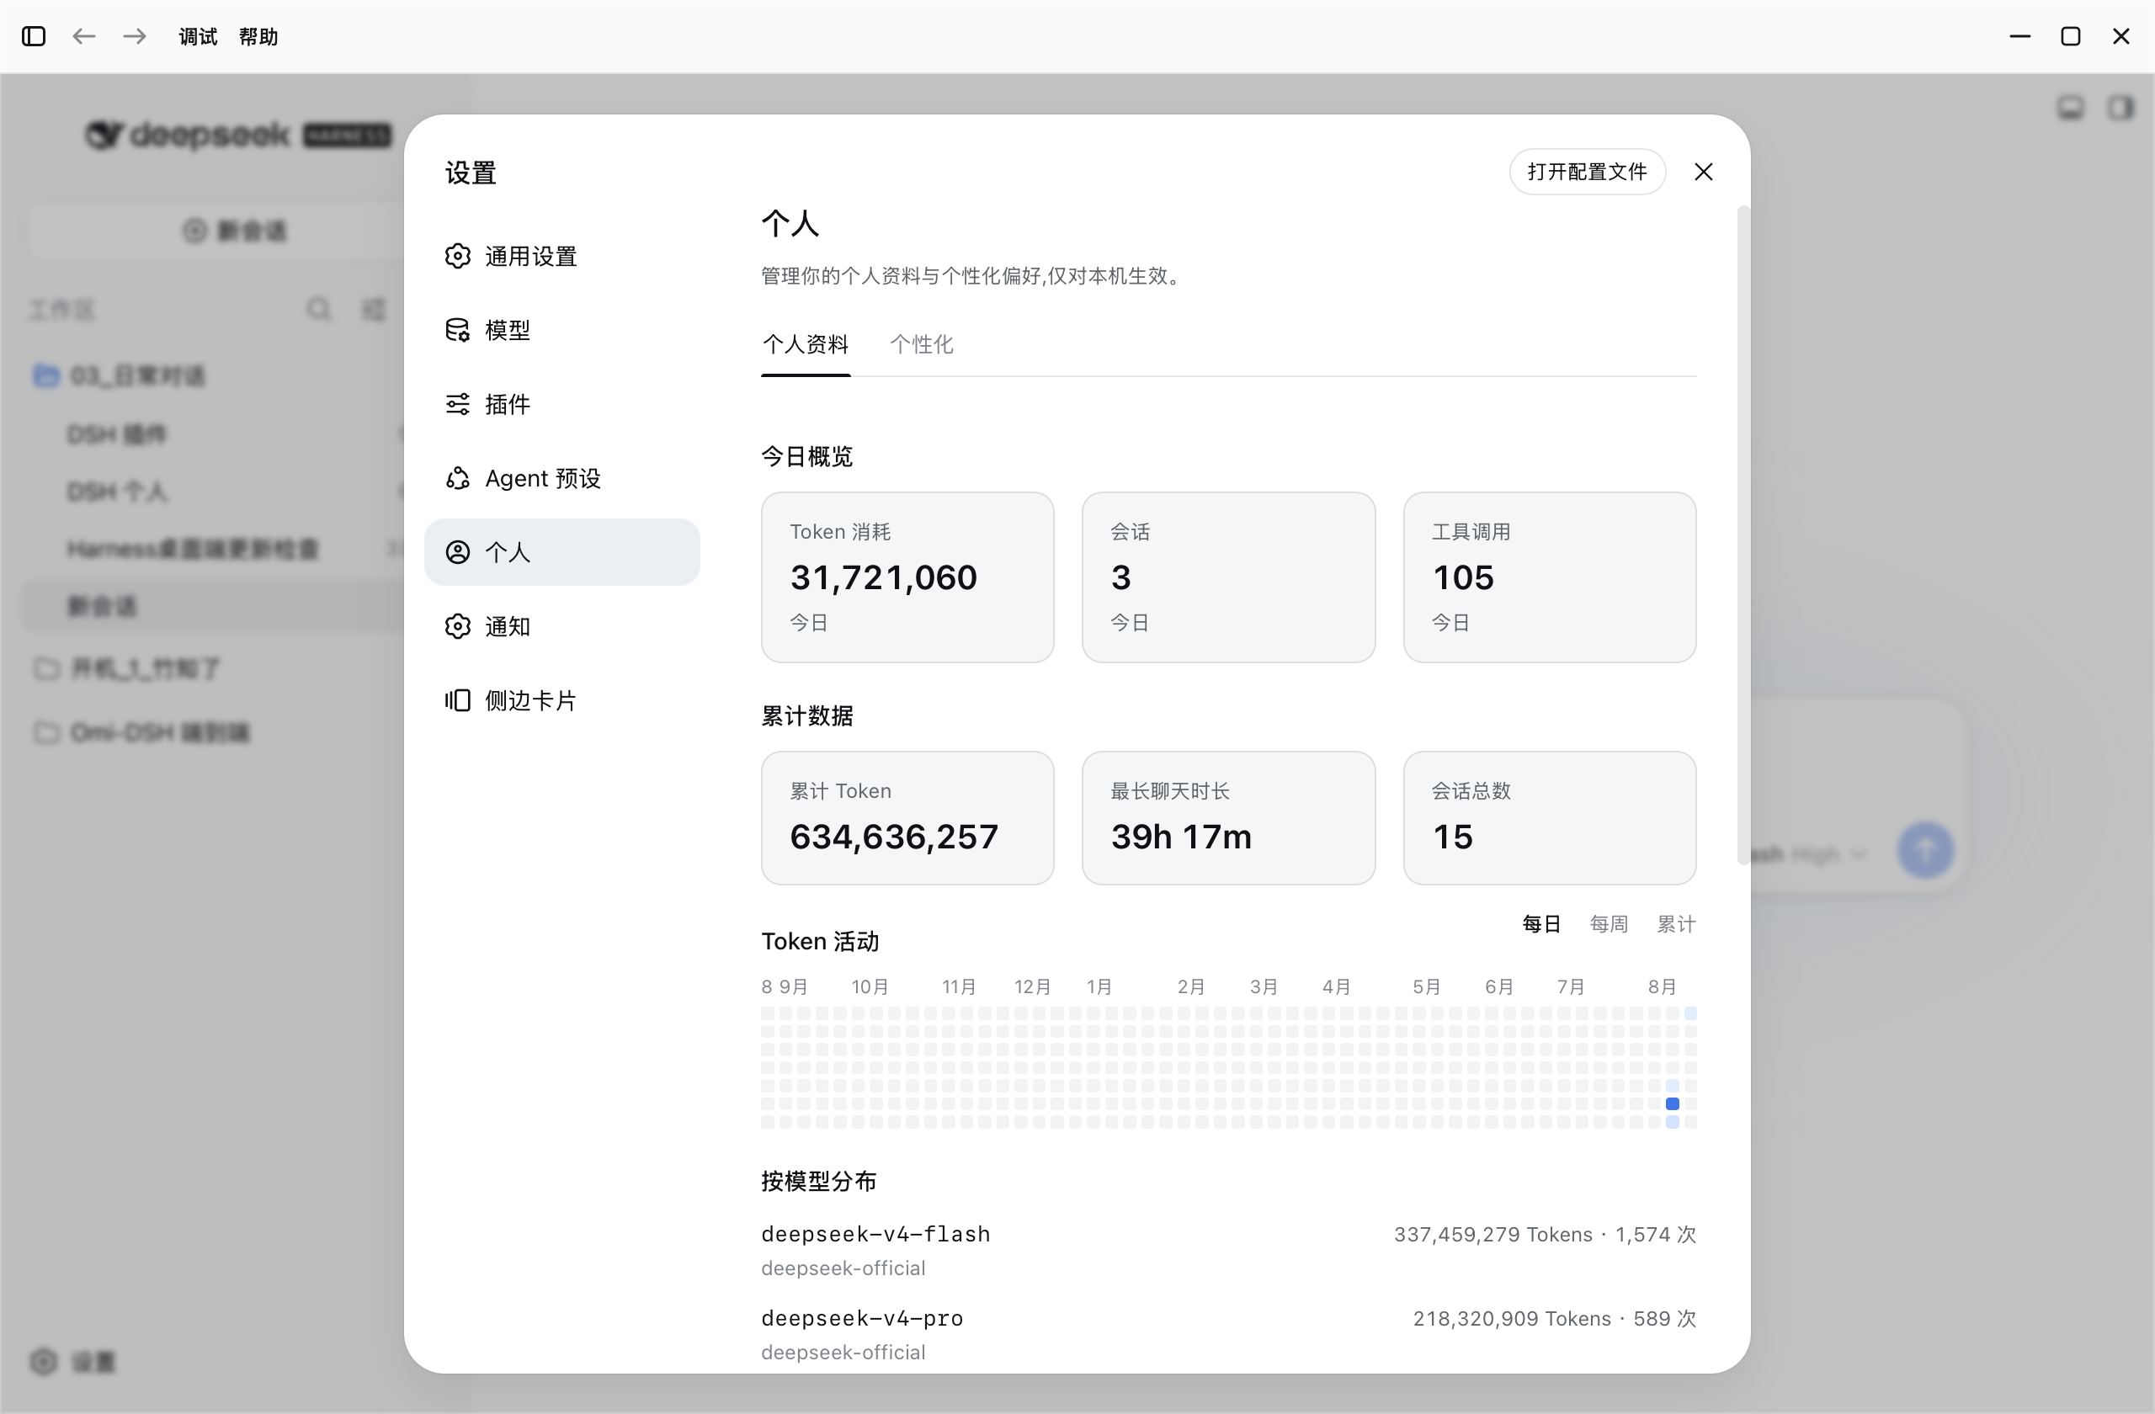Click the icon beside 通知
The width and height of the screenshot is (2155, 1414).
pos(458,626)
